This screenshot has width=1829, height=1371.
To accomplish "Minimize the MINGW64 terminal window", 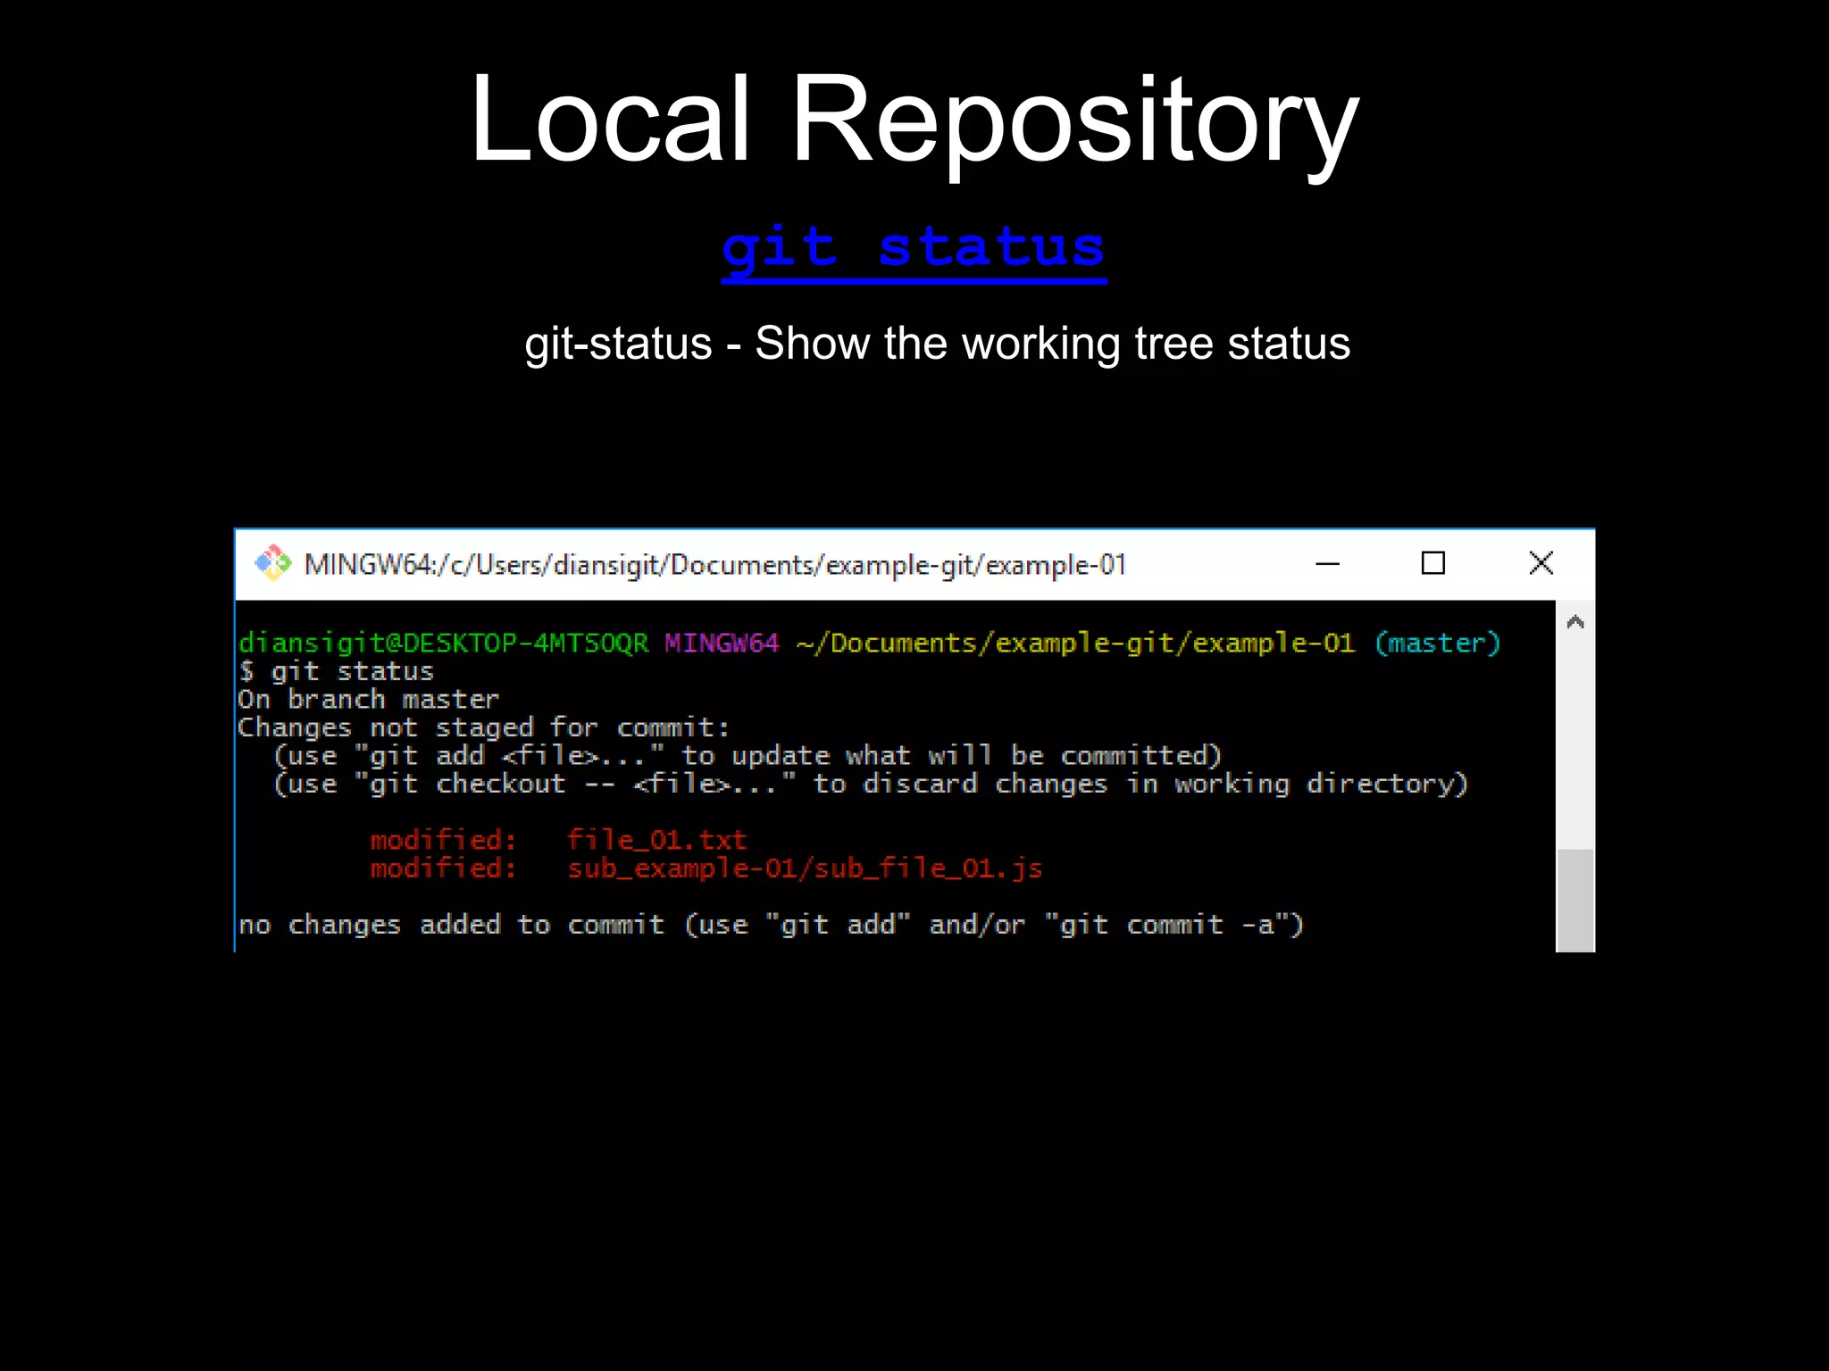I will pos(1327,563).
